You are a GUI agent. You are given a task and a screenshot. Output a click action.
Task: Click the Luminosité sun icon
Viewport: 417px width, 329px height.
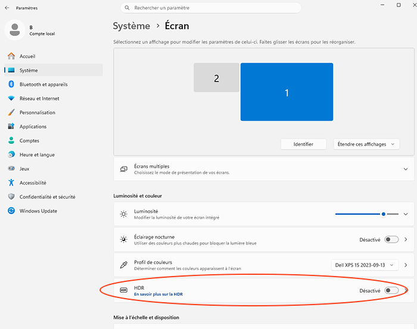click(124, 214)
